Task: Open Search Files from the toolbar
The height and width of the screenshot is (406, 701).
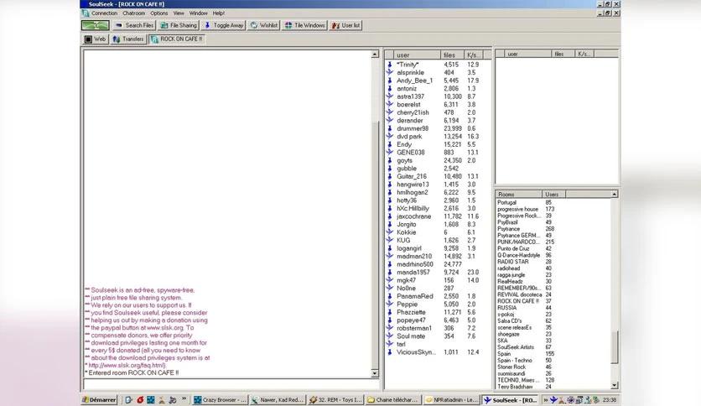Action: [x=134, y=25]
